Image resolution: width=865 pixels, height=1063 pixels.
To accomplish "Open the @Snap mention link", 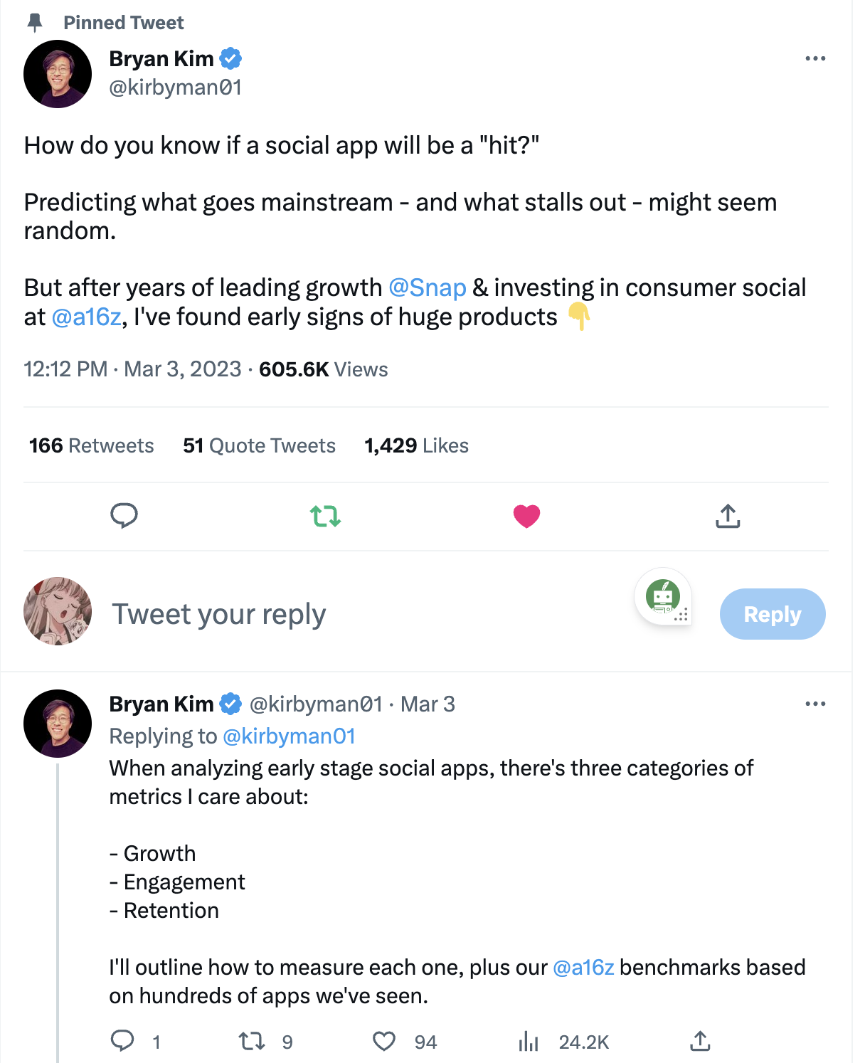I will 428,287.
